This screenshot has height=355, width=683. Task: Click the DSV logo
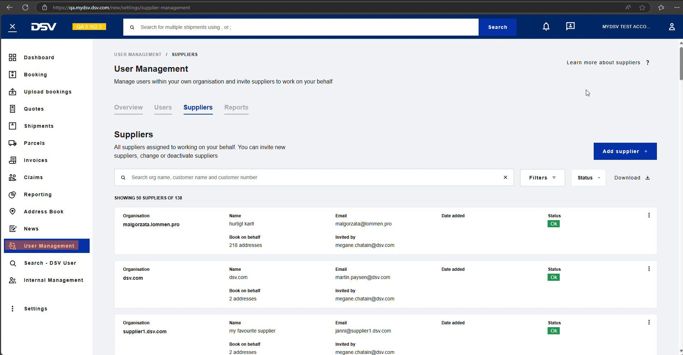pos(44,27)
